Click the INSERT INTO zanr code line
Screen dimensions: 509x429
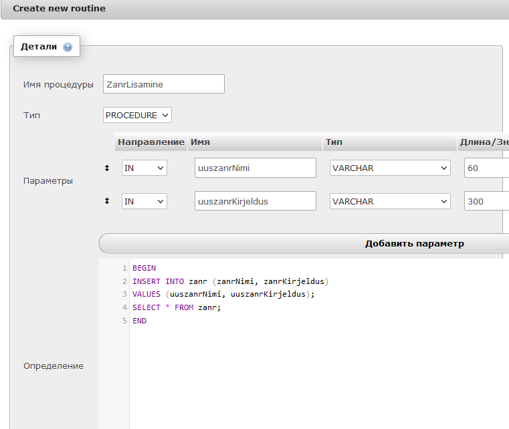[x=230, y=281]
